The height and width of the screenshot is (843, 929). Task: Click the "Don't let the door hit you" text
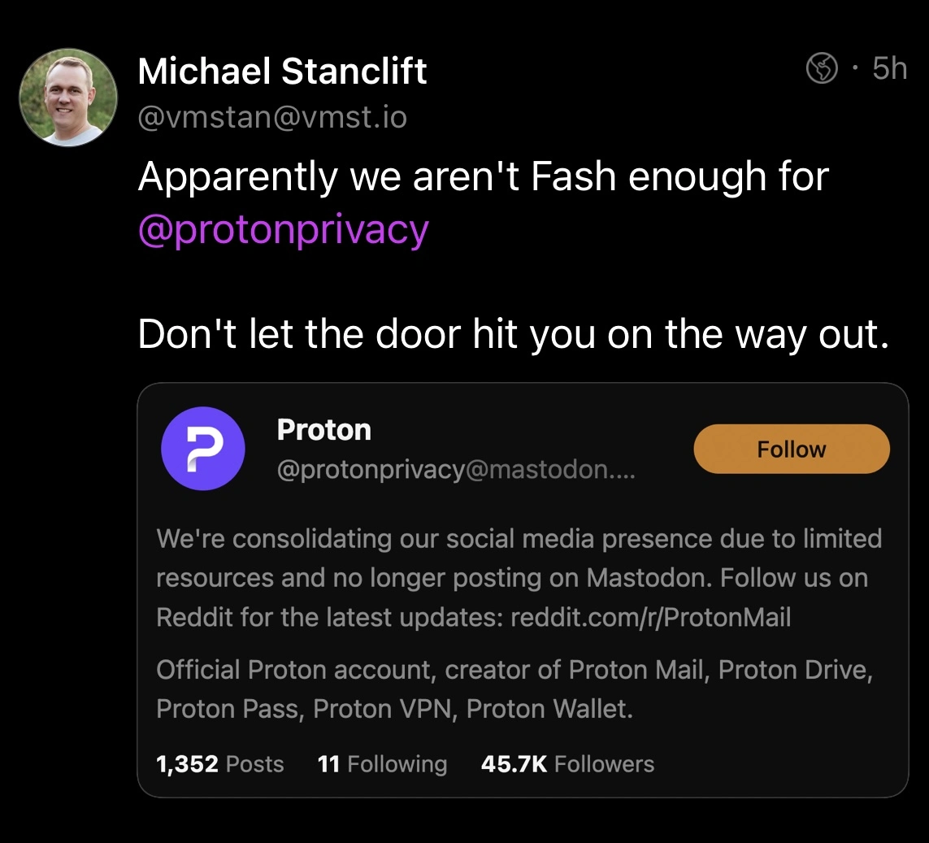[512, 334]
